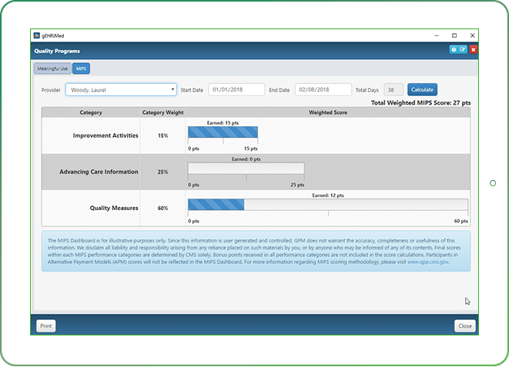Image resolution: width=509 pixels, height=367 pixels.
Task: Click the Print button
Action: (46, 325)
